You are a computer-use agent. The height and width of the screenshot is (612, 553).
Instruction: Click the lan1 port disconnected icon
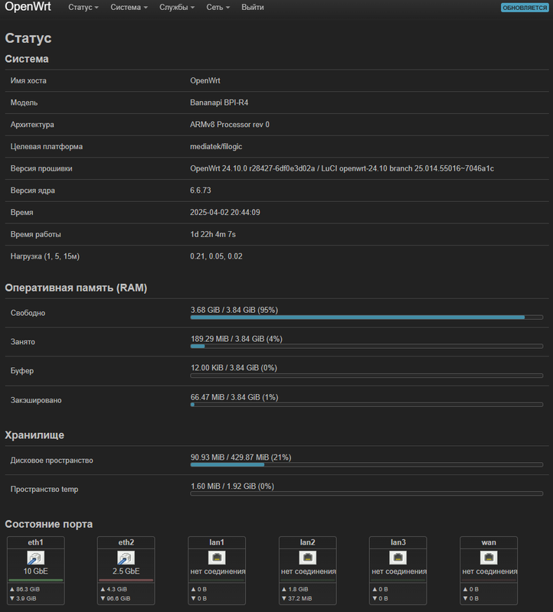pos(217,558)
